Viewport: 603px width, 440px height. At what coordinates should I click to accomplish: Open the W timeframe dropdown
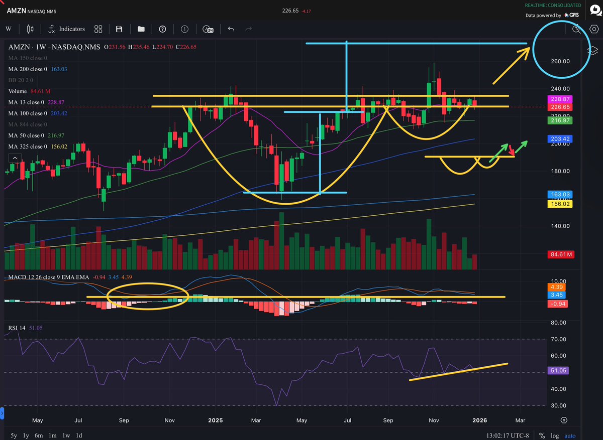coord(8,29)
